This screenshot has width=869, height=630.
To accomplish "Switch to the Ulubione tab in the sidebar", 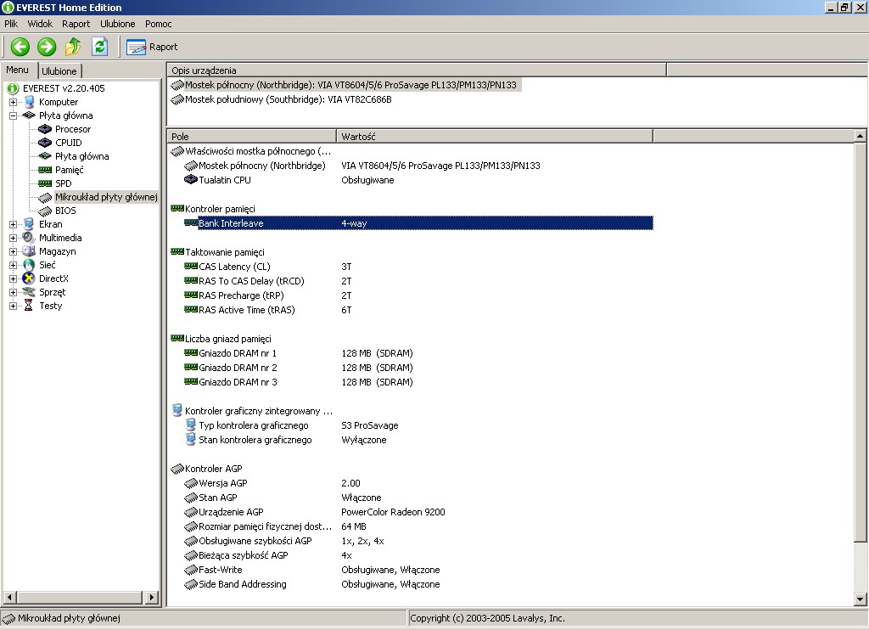I will 59,71.
